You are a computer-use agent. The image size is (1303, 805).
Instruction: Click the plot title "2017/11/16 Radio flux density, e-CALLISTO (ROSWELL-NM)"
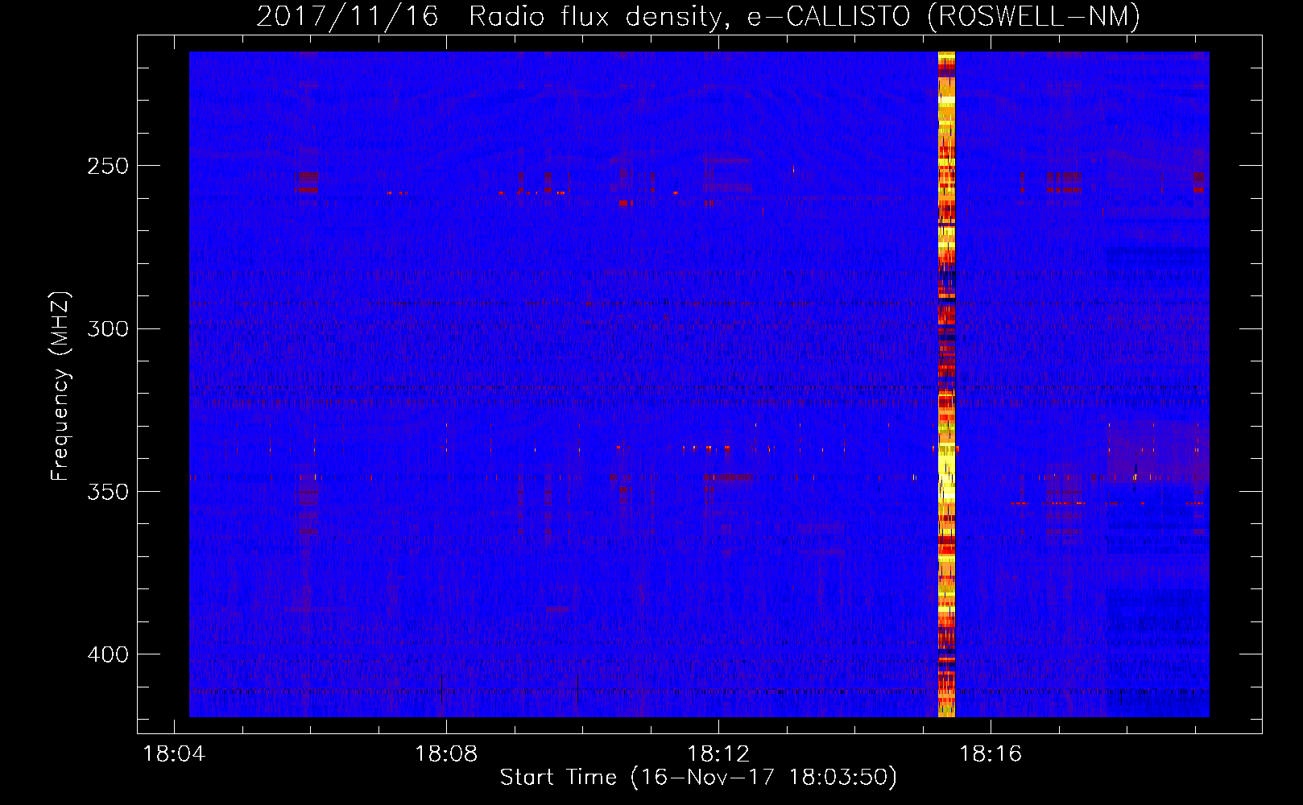click(698, 17)
